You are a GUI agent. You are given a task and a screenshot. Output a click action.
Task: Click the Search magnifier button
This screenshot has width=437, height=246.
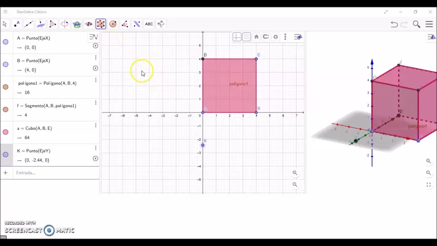[x=416, y=24]
